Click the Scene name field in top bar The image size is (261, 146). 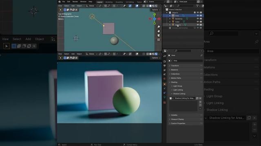coord(157,2)
